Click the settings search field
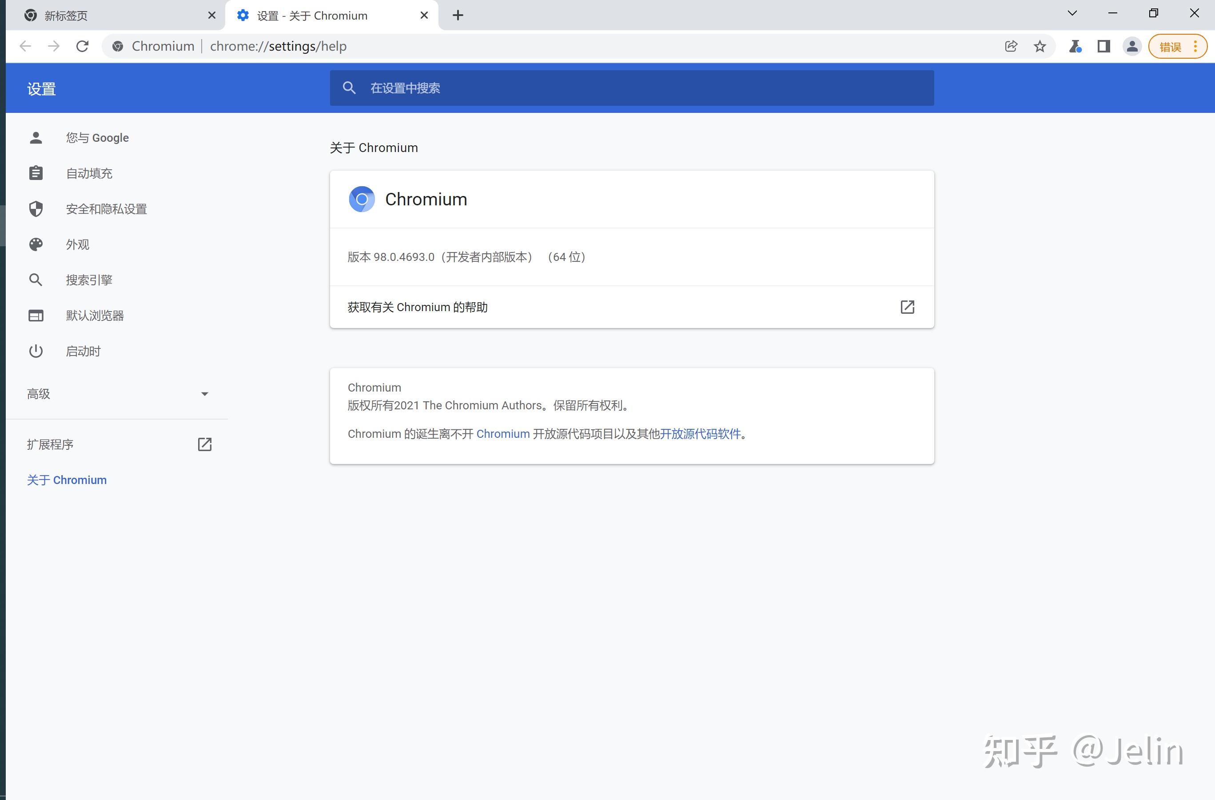 613,88
